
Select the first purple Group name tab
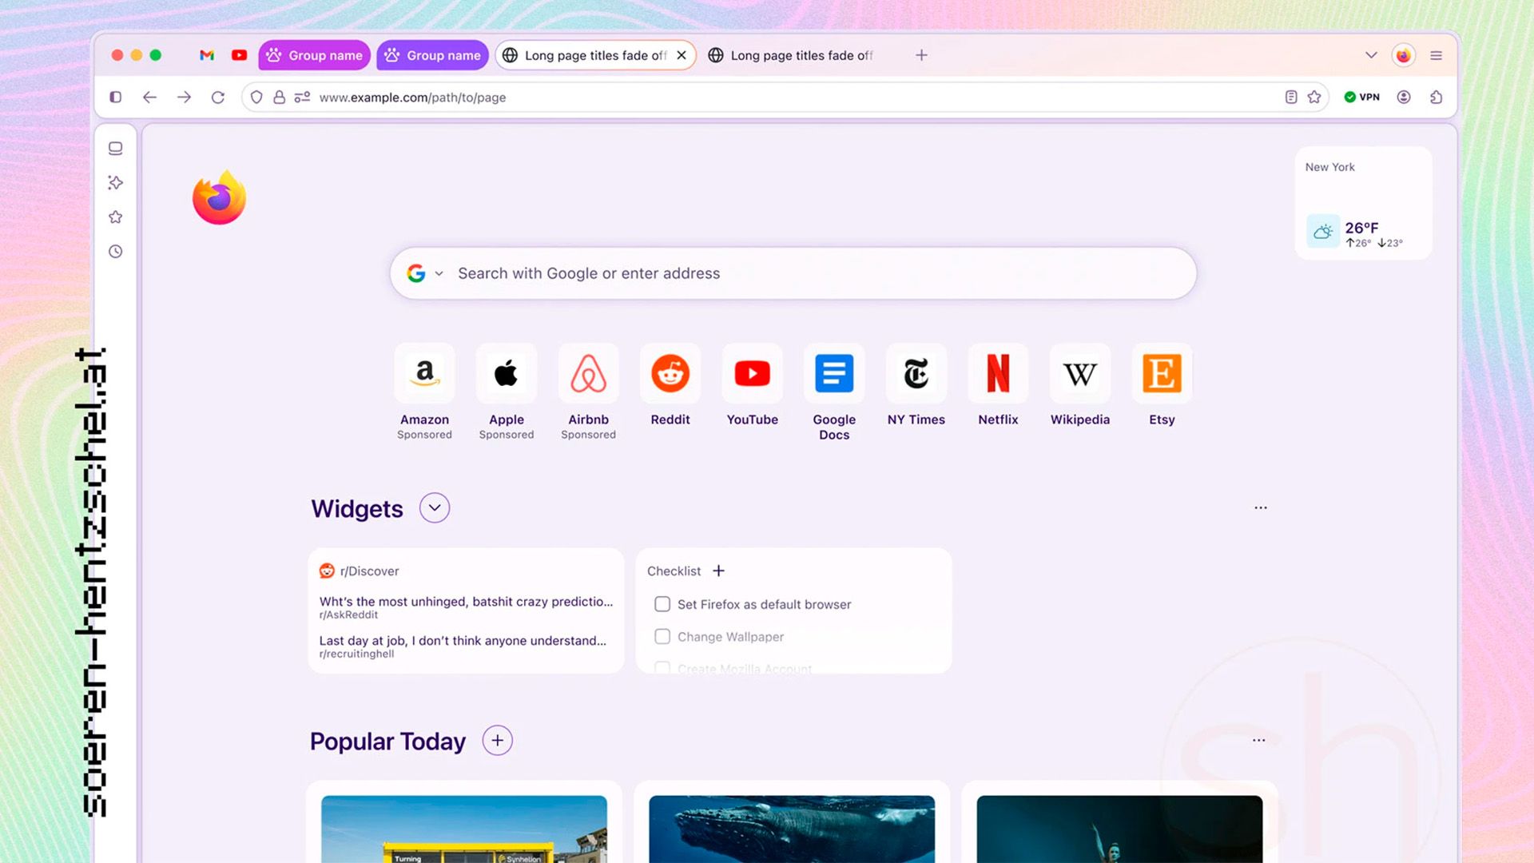[x=315, y=55]
